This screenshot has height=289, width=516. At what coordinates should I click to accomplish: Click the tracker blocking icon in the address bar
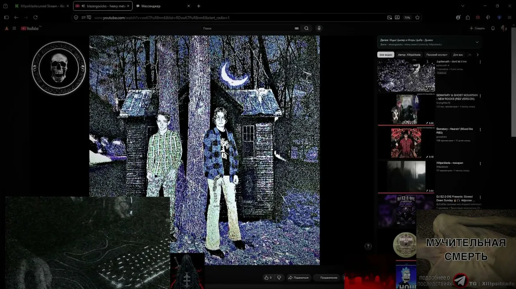[89, 18]
